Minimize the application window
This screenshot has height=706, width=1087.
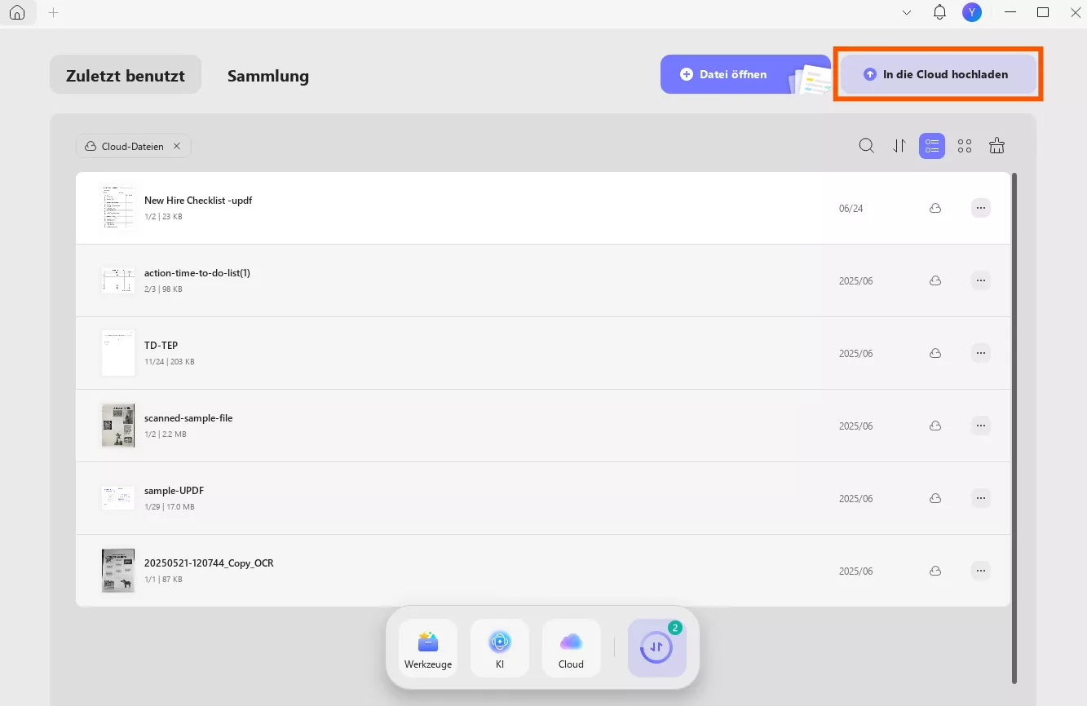click(1010, 12)
